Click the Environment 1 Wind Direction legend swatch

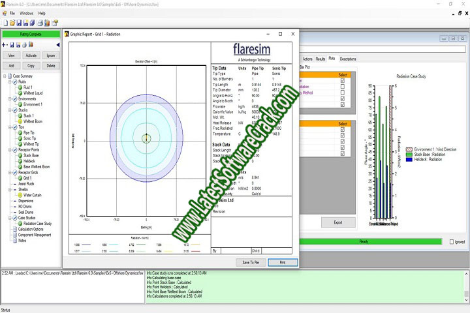coord(409,149)
